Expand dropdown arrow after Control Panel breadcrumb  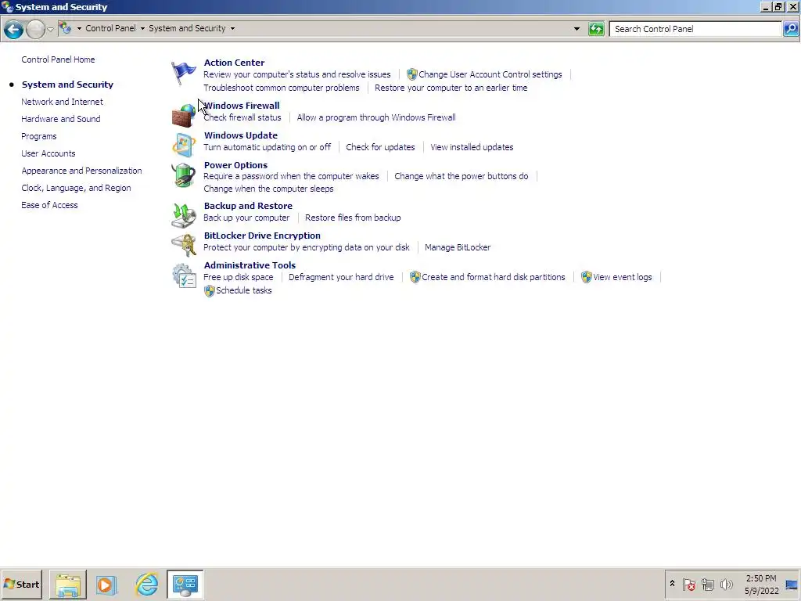click(x=142, y=29)
